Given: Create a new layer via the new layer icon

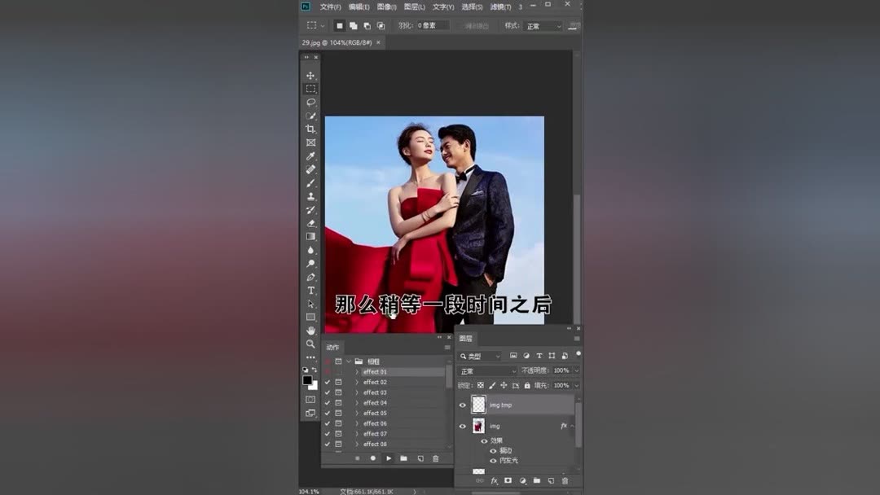Looking at the screenshot, I should pos(551,481).
